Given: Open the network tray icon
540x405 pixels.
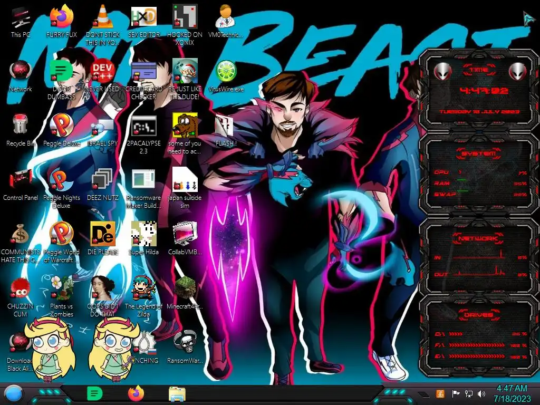Looking at the screenshot, I should tap(468, 393).
